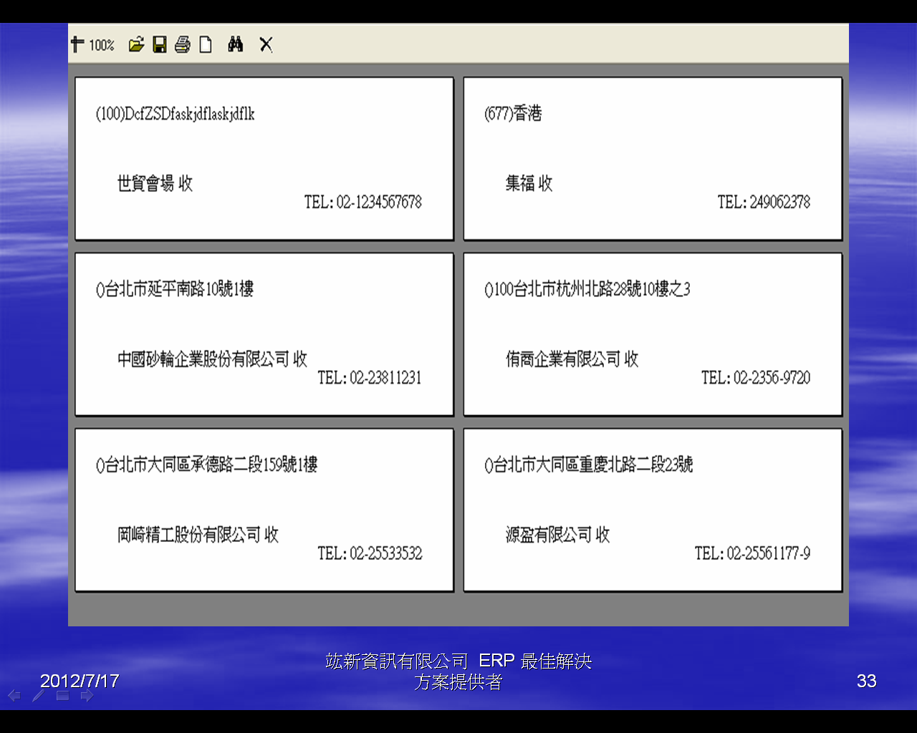Click the recipient 岡崎精工股份有限公司 收
The image size is (917, 733).
pyautogui.click(x=198, y=534)
